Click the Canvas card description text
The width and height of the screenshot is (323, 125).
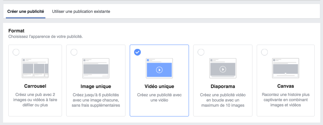[286, 100]
